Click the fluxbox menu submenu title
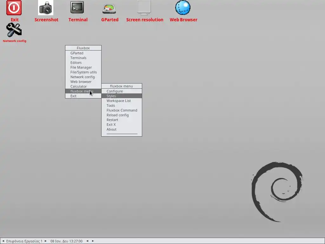Viewport: 325px width, 244px height. click(x=122, y=86)
